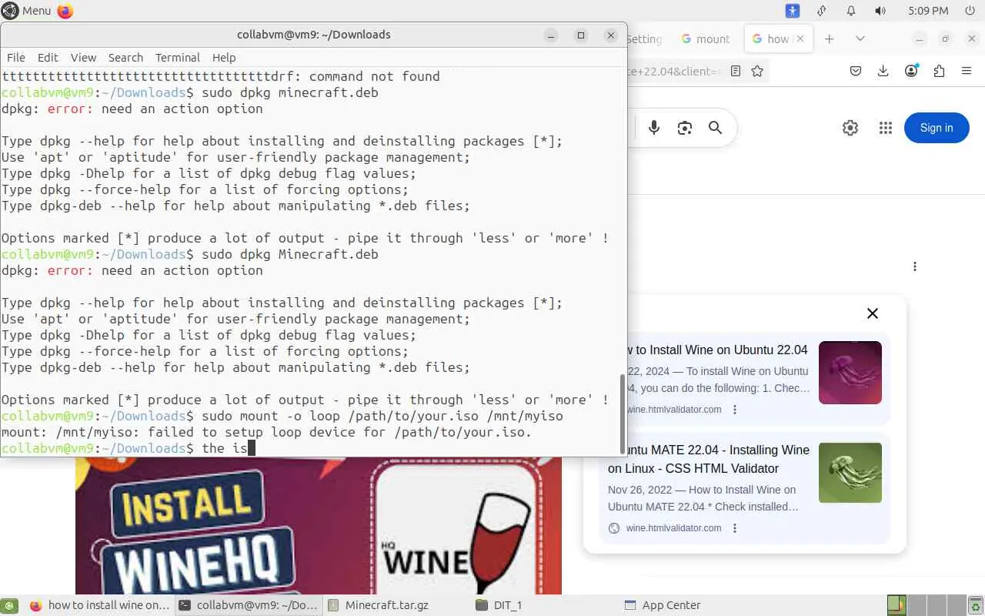Open the terminal's Edit menu
This screenshot has height=616, width=985.
tap(48, 58)
